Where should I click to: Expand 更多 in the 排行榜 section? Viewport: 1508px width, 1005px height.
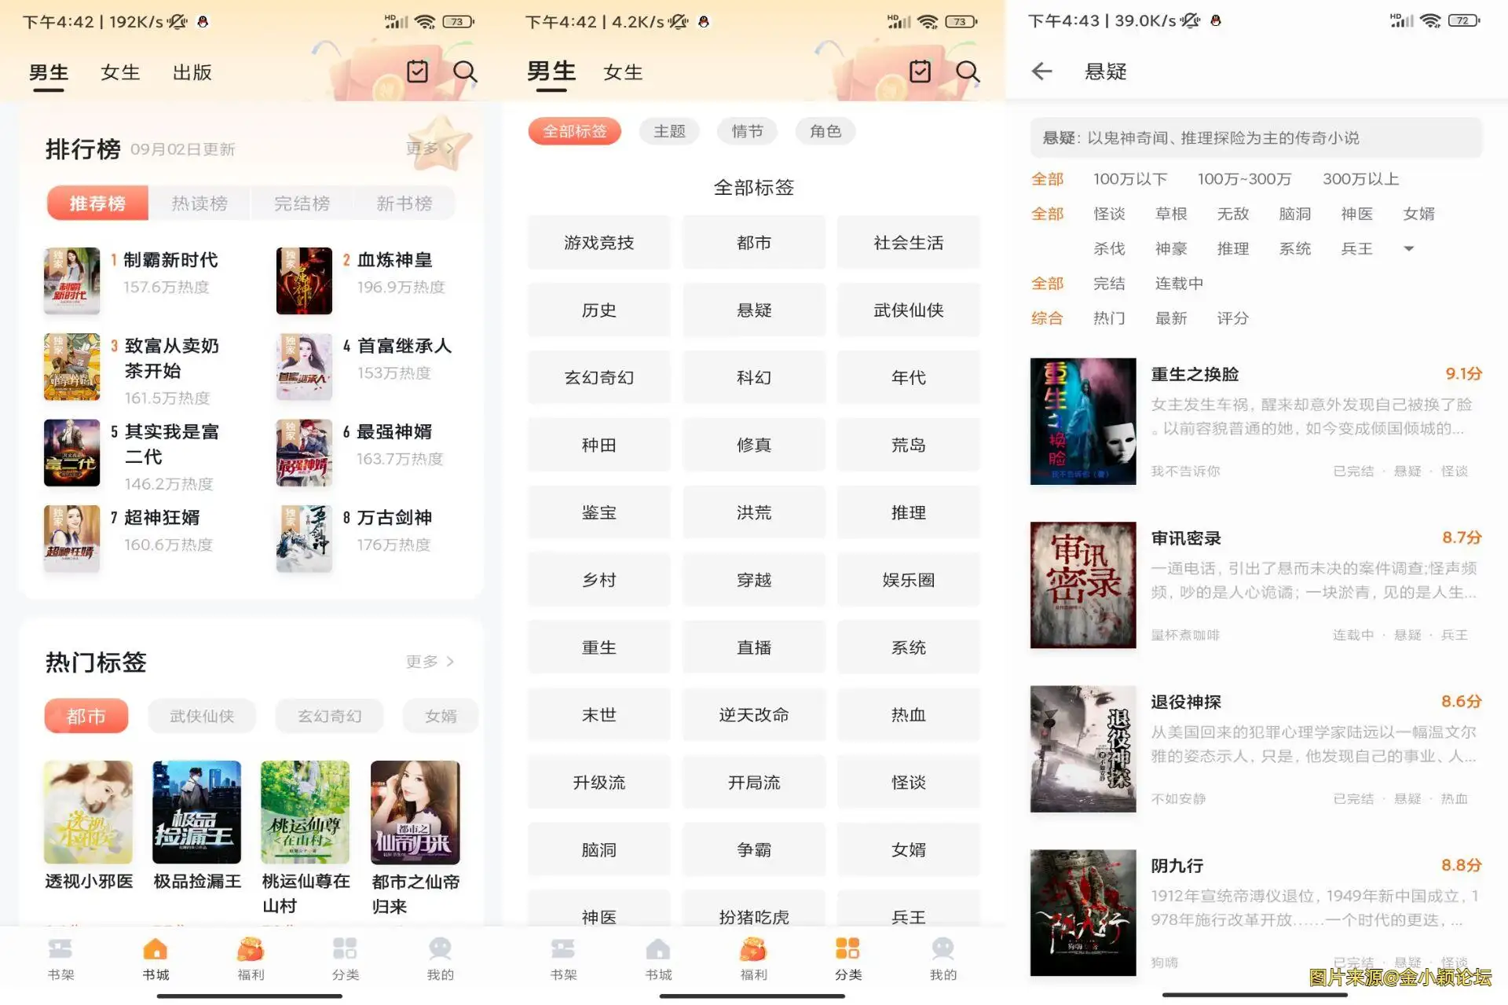point(430,149)
